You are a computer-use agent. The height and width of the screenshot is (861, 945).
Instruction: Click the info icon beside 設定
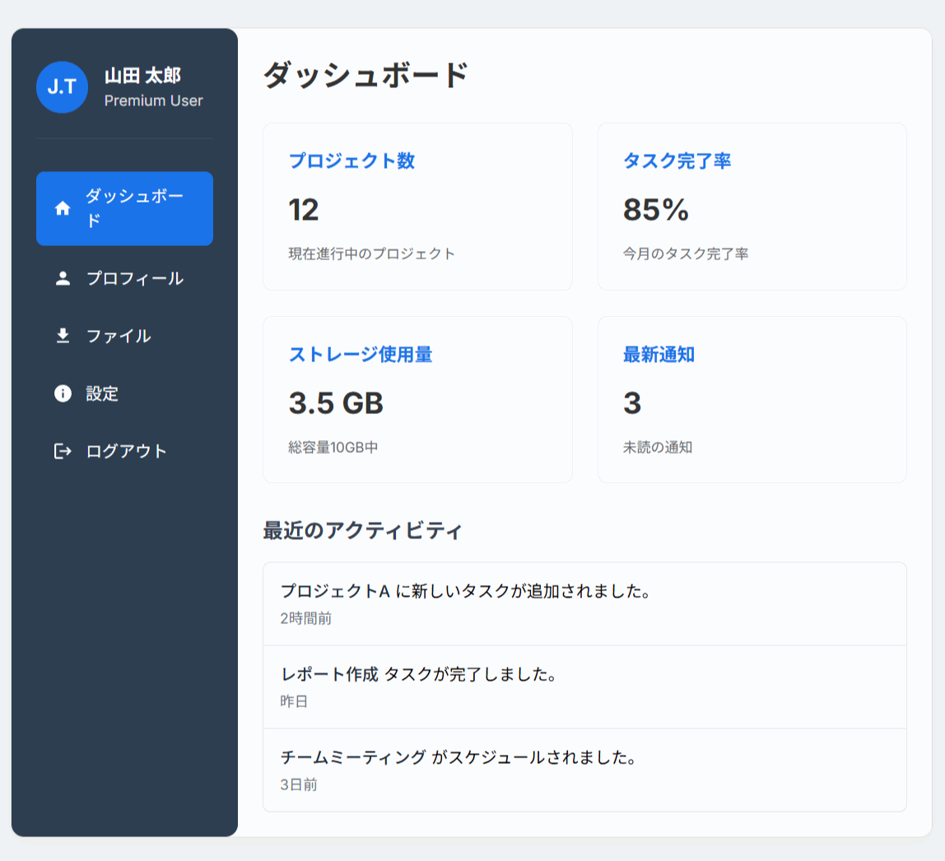click(63, 393)
